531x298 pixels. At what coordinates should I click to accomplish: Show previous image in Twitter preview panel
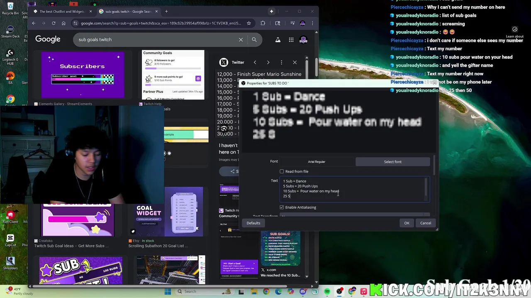tap(255, 62)
